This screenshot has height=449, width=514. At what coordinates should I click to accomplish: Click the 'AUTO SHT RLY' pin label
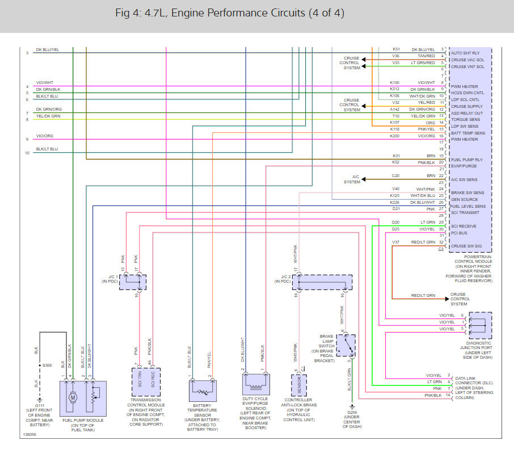pos(465,53)
